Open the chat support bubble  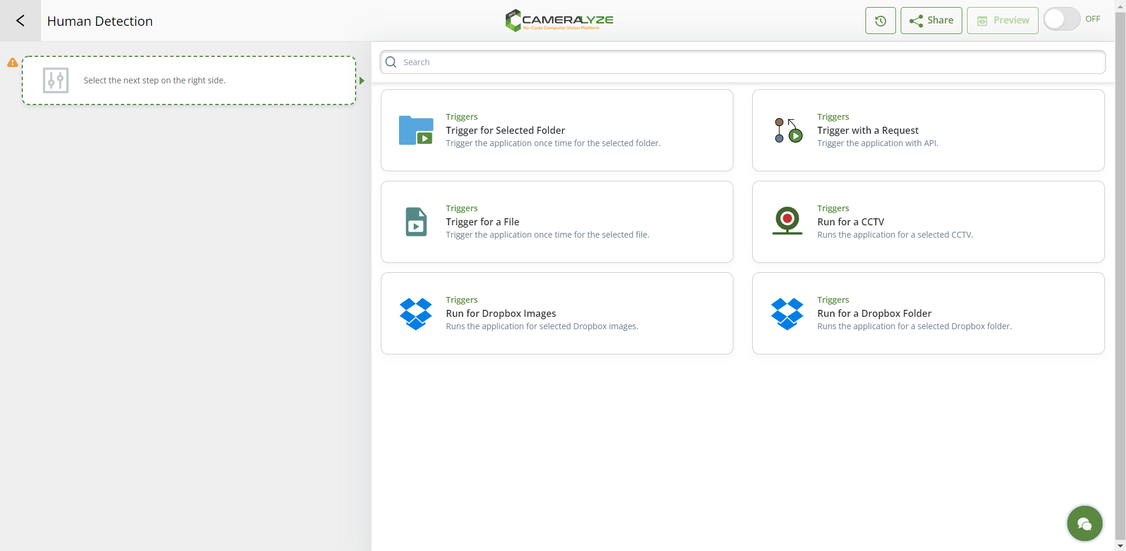coord(1084,523)
